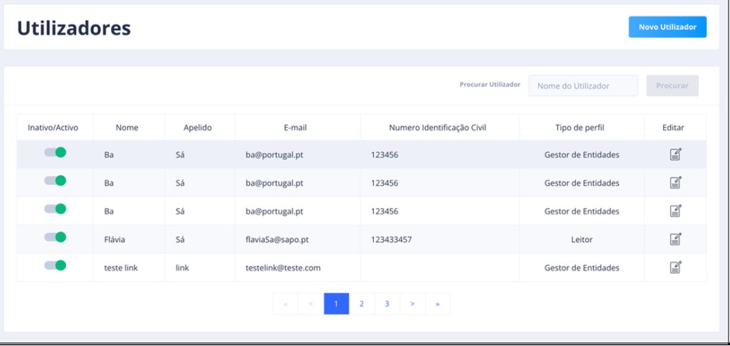Open edit icon for third Ba row
Image resolution: width=730 pixels, height=346 pixels.
click(676, 211)
